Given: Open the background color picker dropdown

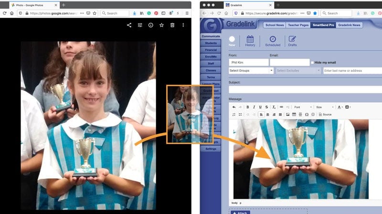Looking at the screenshot, I should click(348, 107).
